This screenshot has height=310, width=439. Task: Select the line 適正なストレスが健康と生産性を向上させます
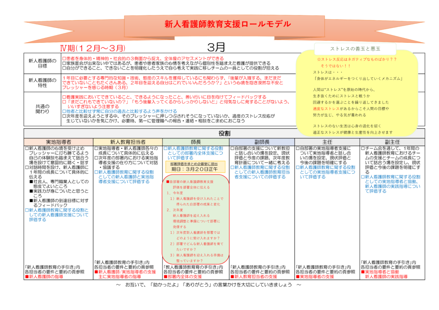(x=353, y=132)
